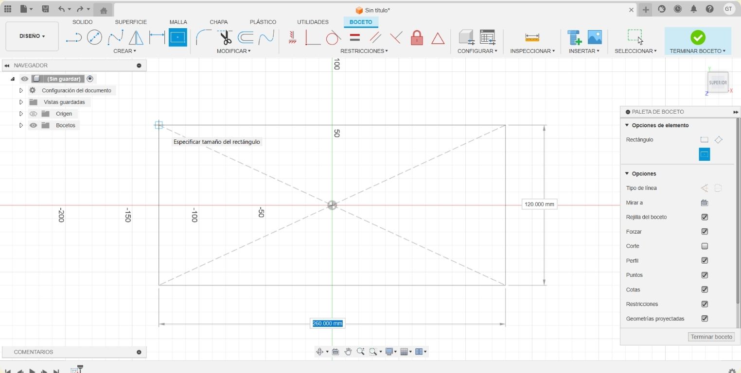Screen dimensions: 741x373
Task: Apply the Fix/Lock constraint
Action: pos(417,37)
